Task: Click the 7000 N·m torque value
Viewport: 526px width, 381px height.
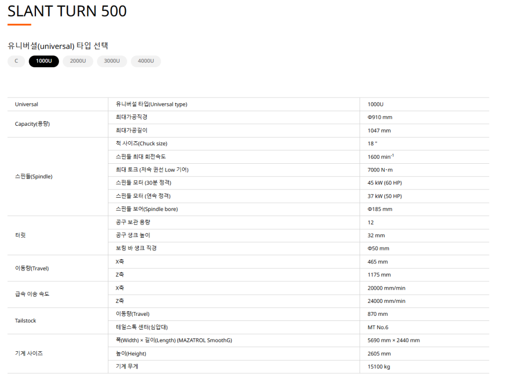Action: coord(380,170)
